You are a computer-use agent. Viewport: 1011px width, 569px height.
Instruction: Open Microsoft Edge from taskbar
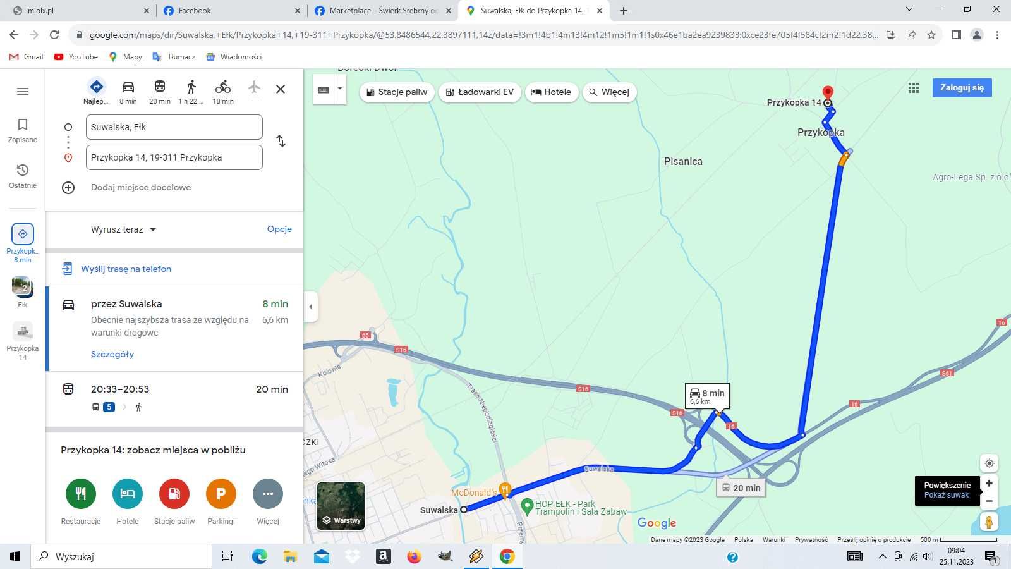tap(259, 556)
